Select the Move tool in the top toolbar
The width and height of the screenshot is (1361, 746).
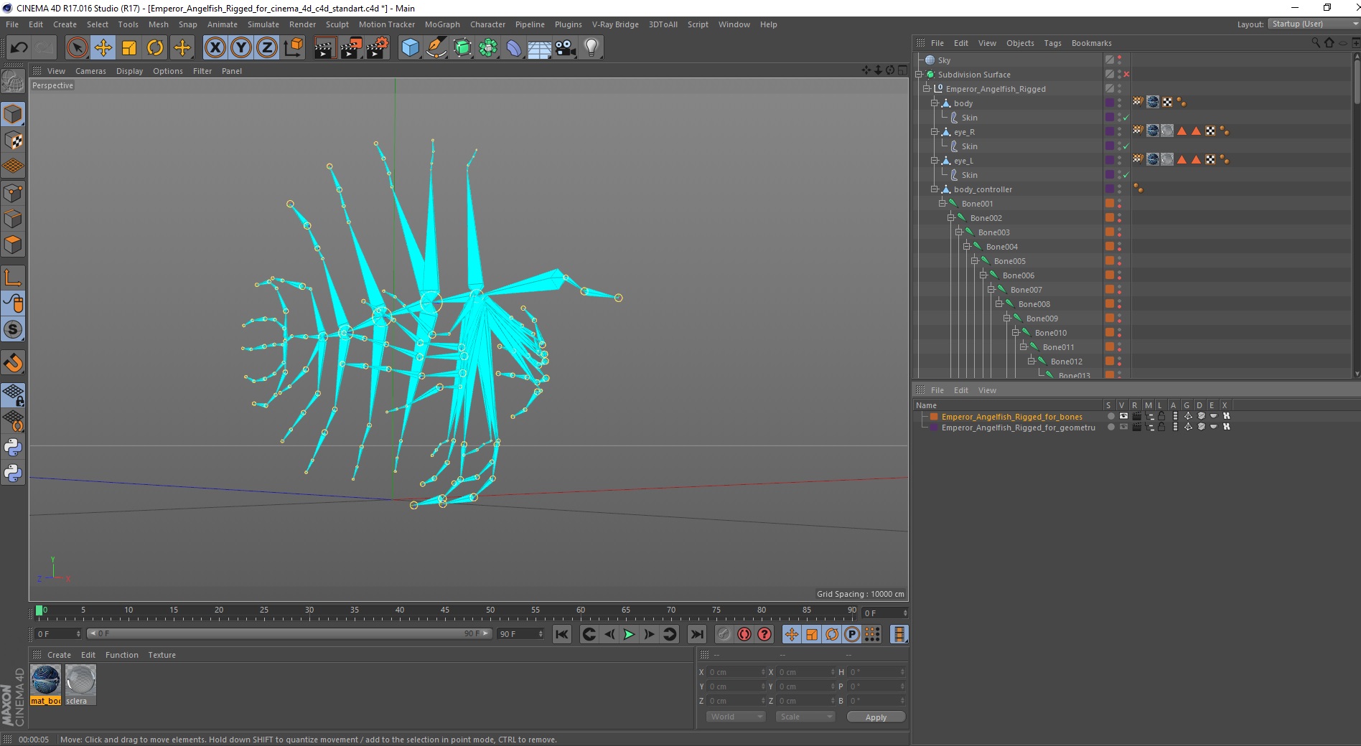tap(103, 48)
